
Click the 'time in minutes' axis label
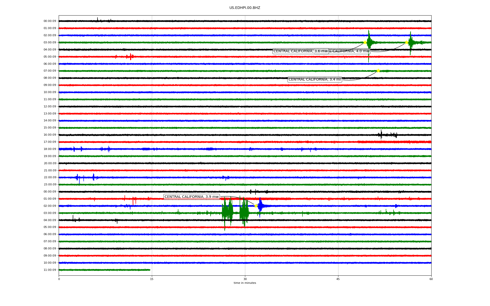pyautogui.click(x=245, y=283)
